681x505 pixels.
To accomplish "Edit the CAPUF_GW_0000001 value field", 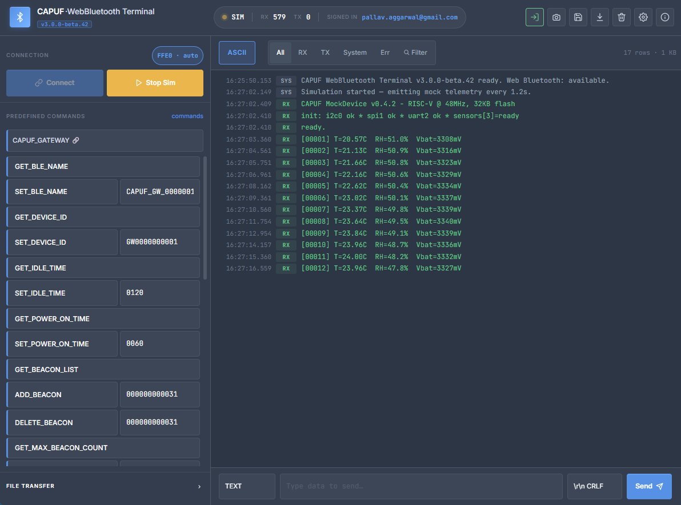I will [x=160, y=192].
